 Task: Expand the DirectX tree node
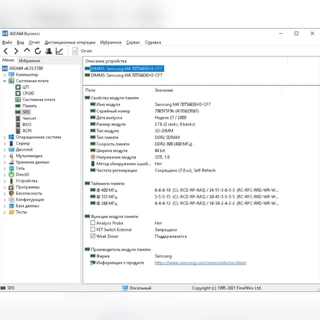pyautogui.click(x=4, y=175)
